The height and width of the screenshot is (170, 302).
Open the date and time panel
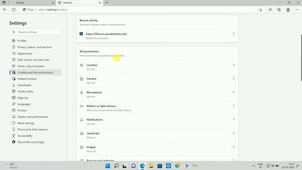[288, 166]
